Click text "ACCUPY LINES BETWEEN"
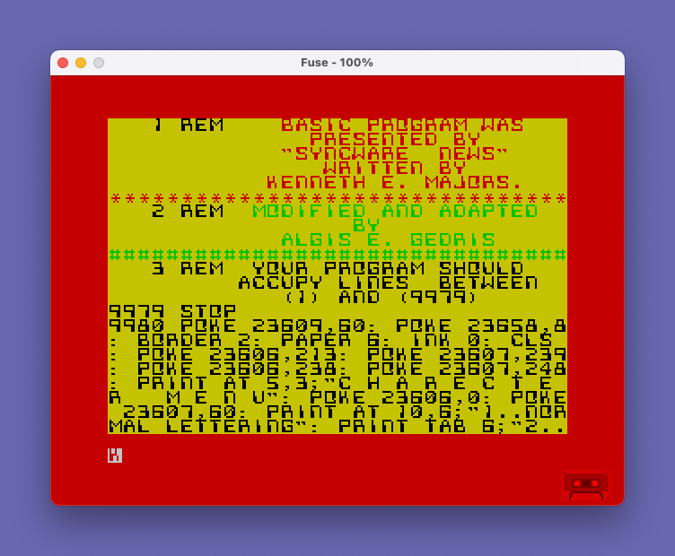The height and width of the screenshot is (556, 675). pyautogui.click(x=388, y=283)
